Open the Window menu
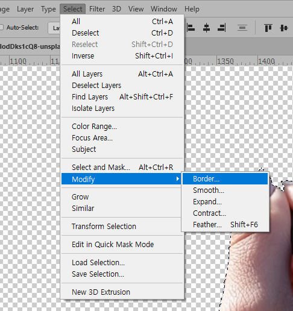The width and height of the screenshot is (293, 311). (x=164, y=9)
